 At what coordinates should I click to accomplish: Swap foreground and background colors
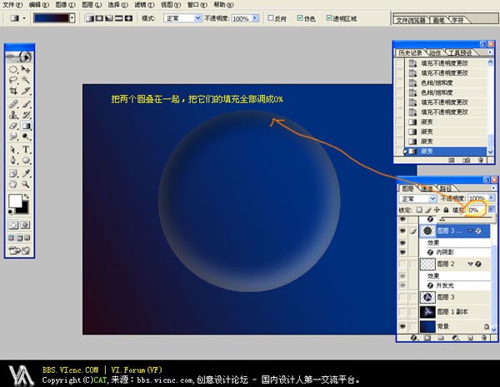pos(26,196)
